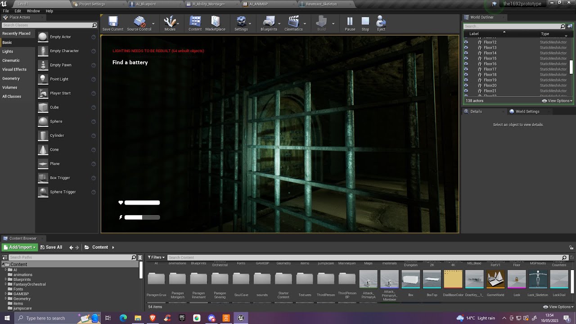Viewport: 576px width, 324px height.
Task: Click the Add/Import button
Action: click(19, 247)
